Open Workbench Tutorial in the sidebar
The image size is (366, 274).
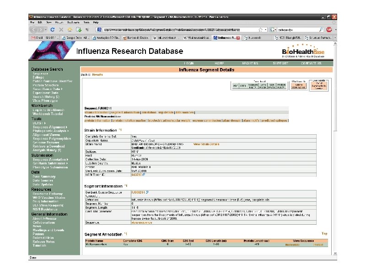pyautogui.click(x=48, y=114)
